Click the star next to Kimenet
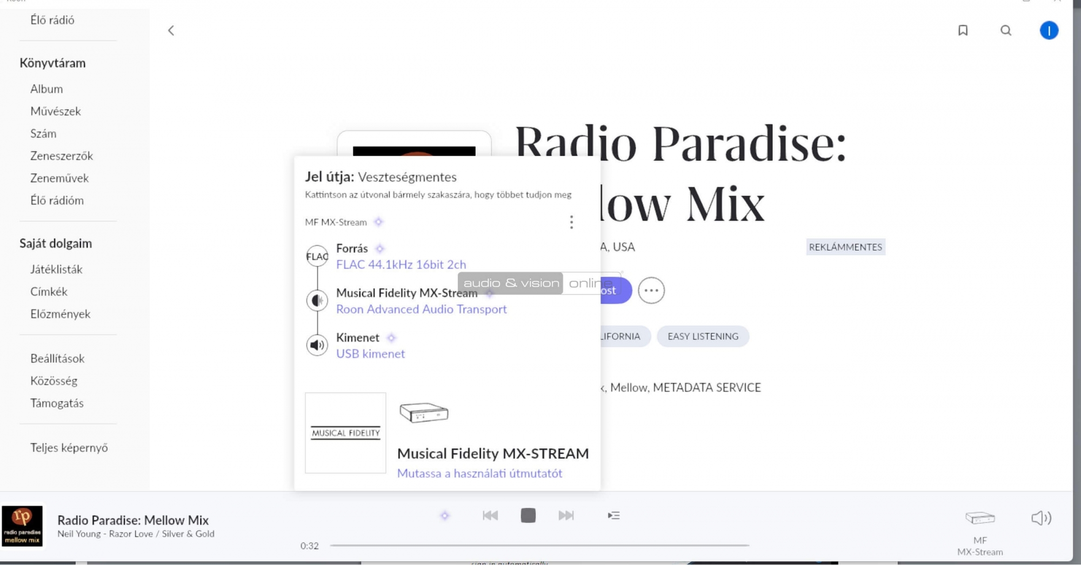1081x565 pixels. (391, 338)
